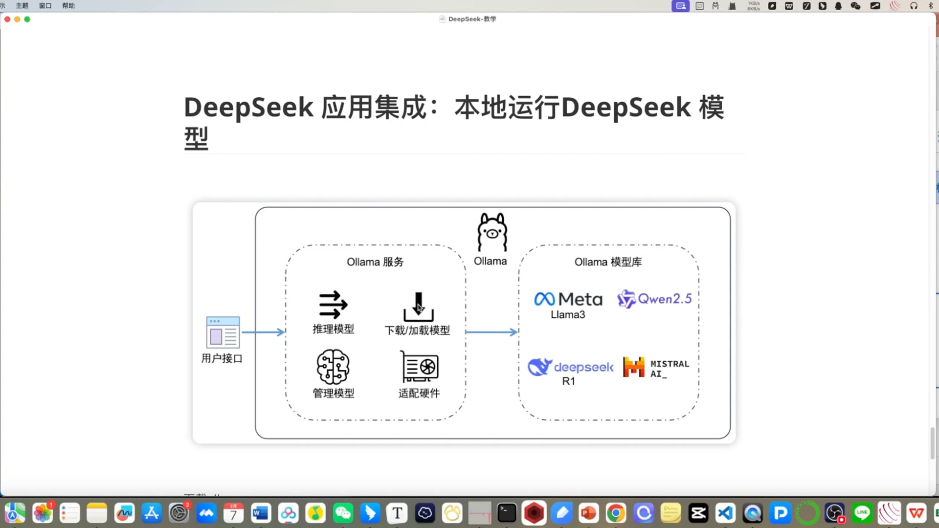Select the MISTRAL AI_ logo
The height and width of the screenshot is (528, 939).
coord(655,367)
